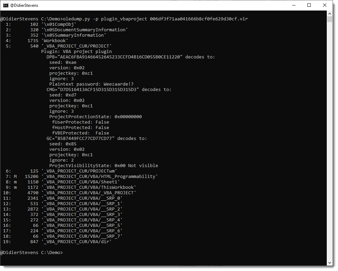Minimize the @DidierStevens console window

[x=293, y=5]
